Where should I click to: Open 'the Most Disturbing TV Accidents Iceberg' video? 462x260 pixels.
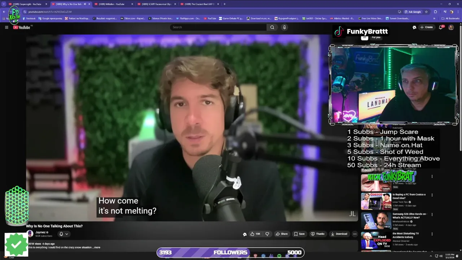[406, 235]
